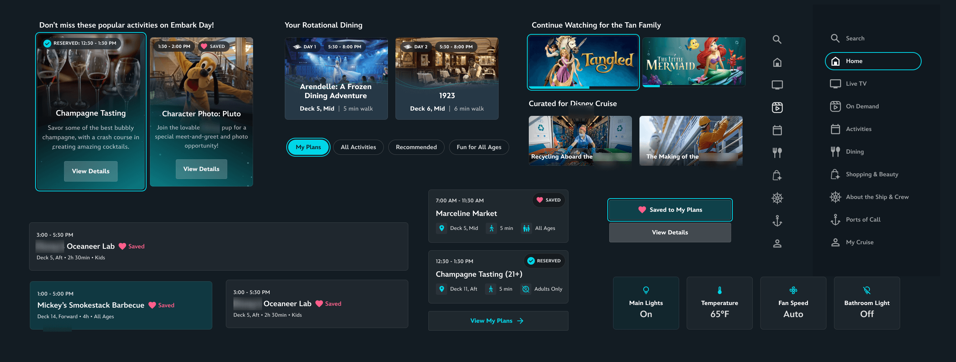
Task: Open My Cruise menu item
Action: [873, 242]
